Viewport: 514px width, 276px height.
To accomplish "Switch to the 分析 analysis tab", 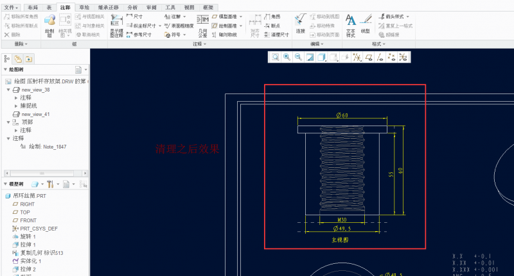I will click(x=132, y=7).
